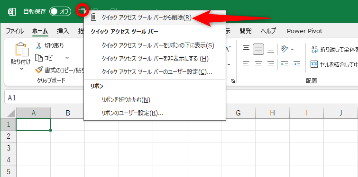Click the Excel application icon in title bar

tap(12, 12)
